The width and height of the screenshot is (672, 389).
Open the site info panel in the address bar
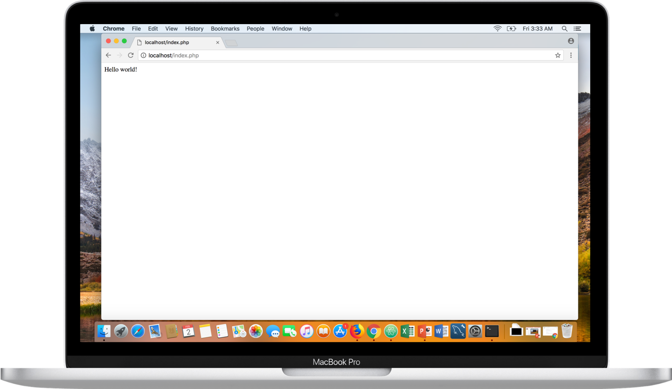[x=143, y=55]
